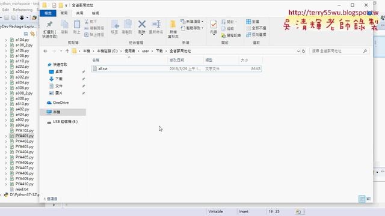Viewport: 385px width, 216px height.
Task: Open the address bar history dropdown
Action: point(298,51)
